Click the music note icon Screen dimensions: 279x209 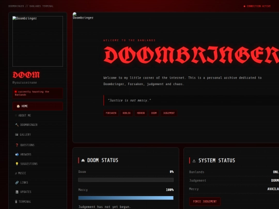16,173
